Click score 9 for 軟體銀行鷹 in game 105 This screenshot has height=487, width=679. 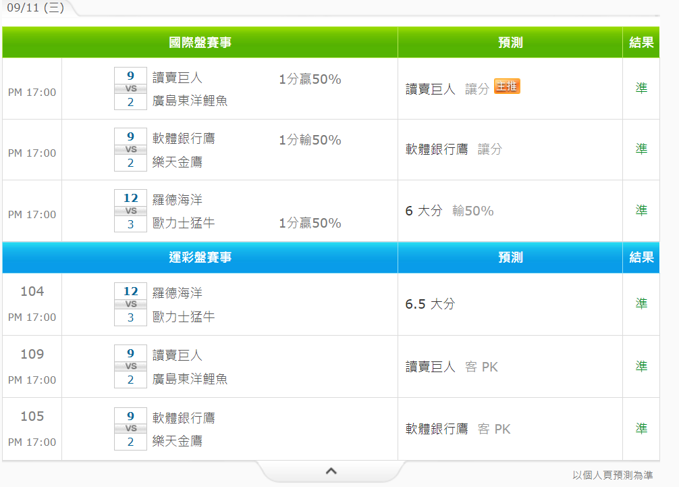[x=131, y=416]
